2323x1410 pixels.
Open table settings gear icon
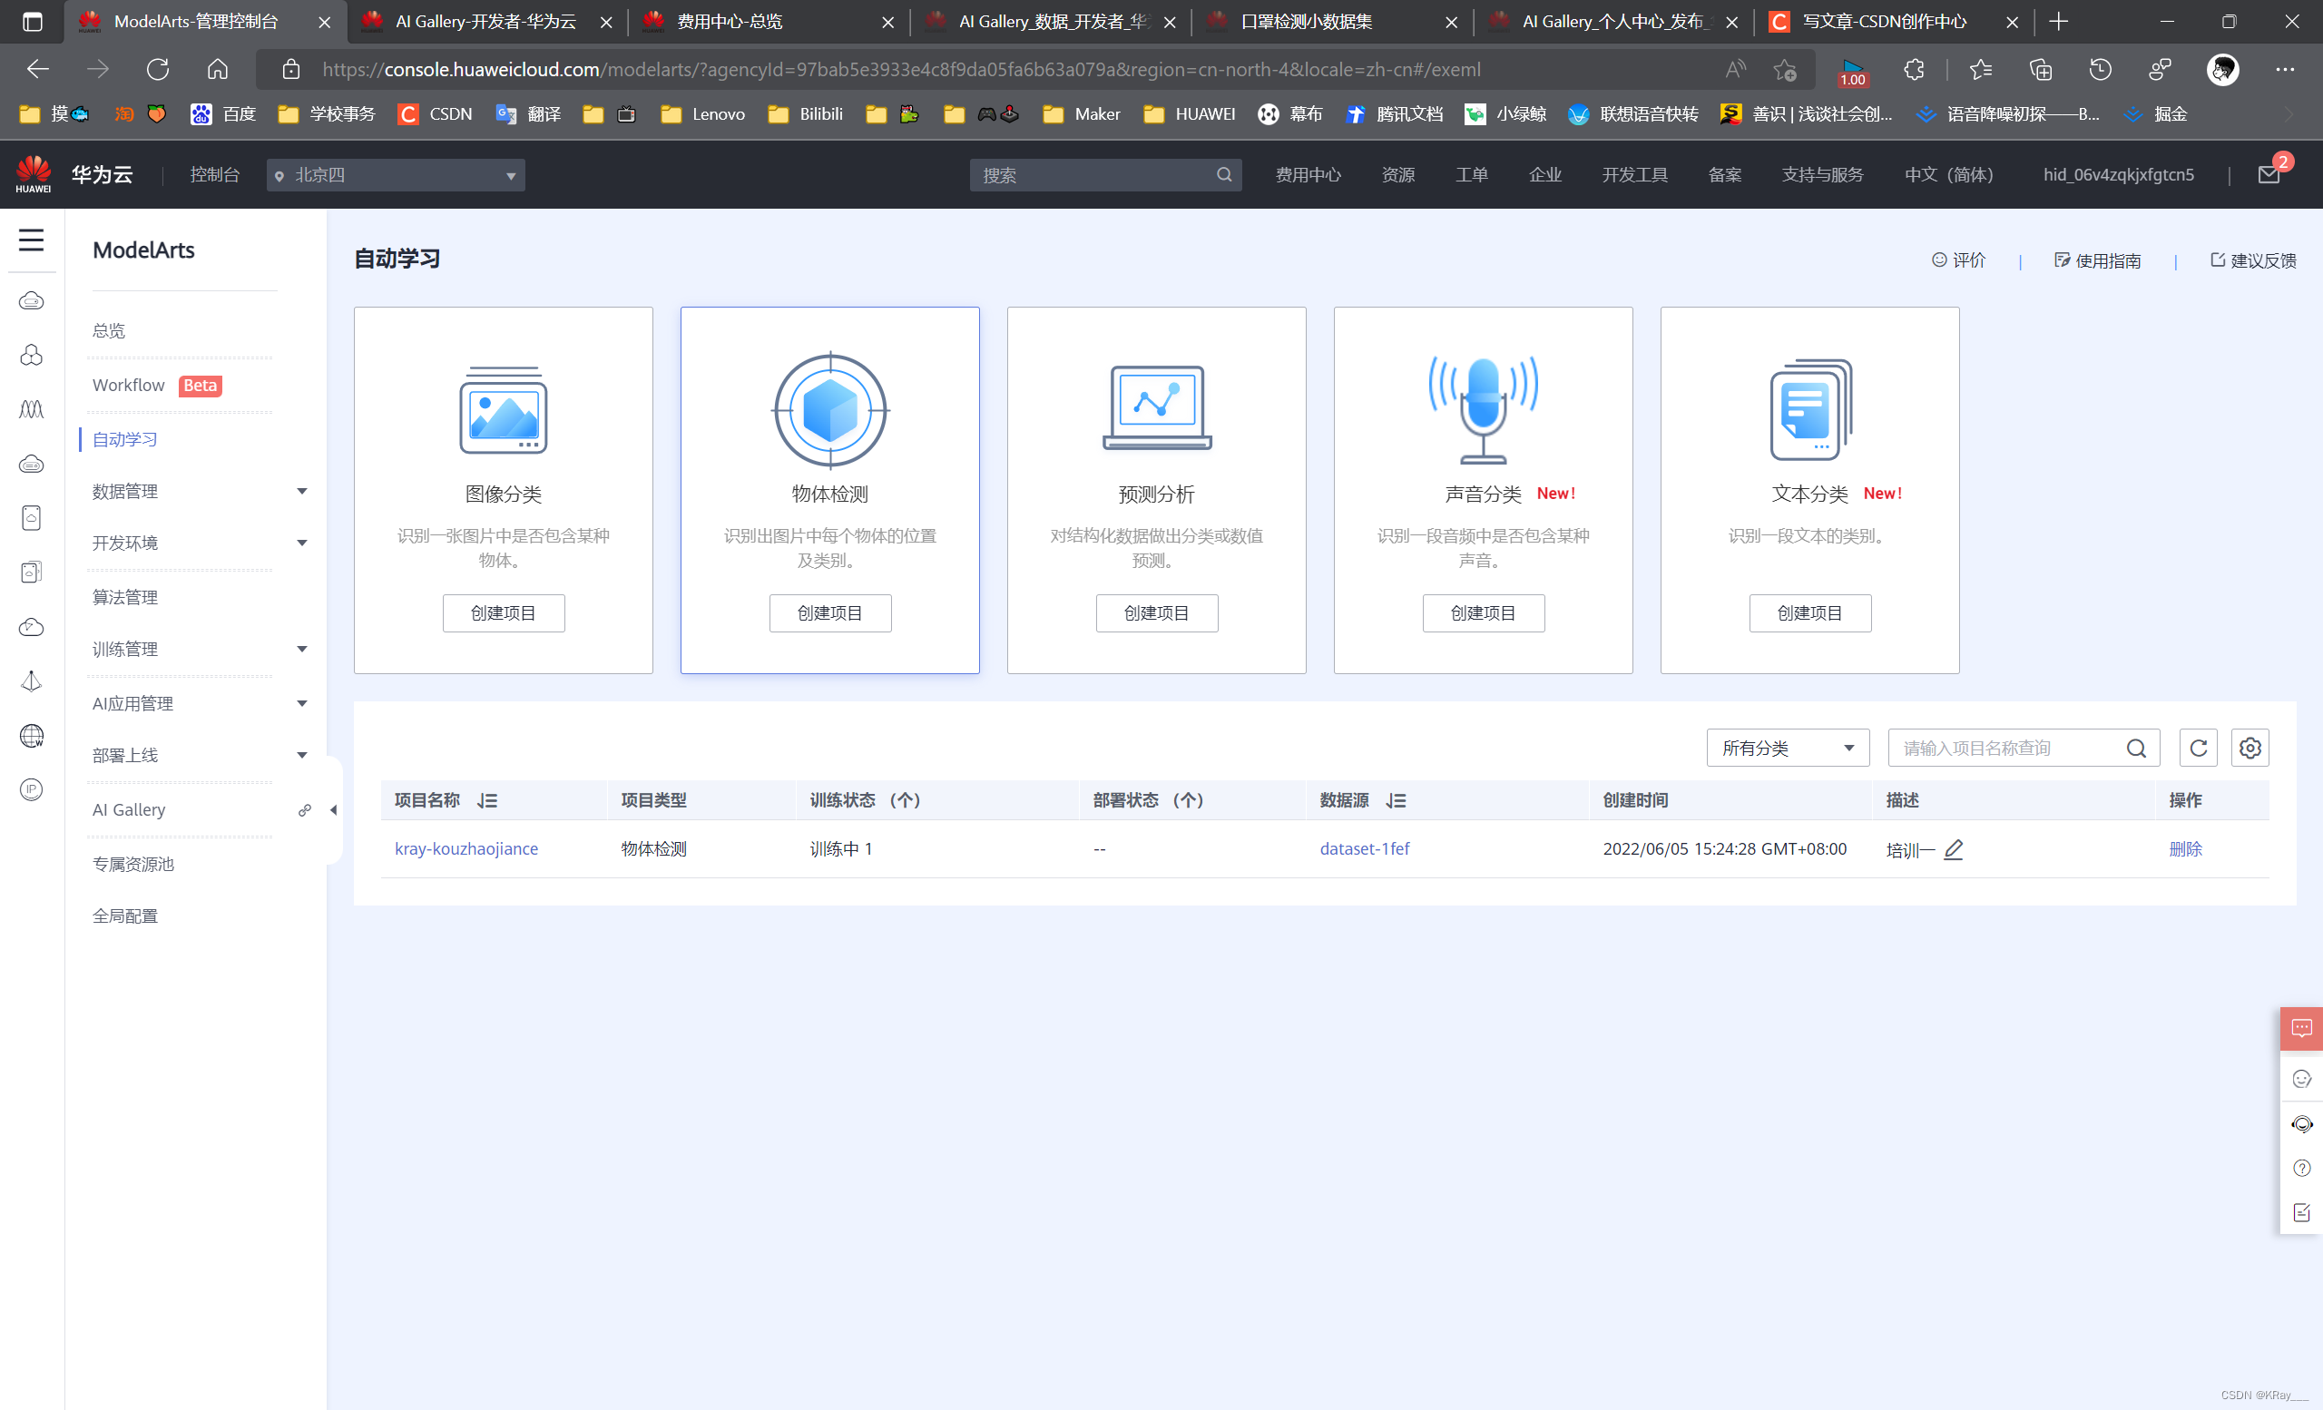(x=2249, y=748)
